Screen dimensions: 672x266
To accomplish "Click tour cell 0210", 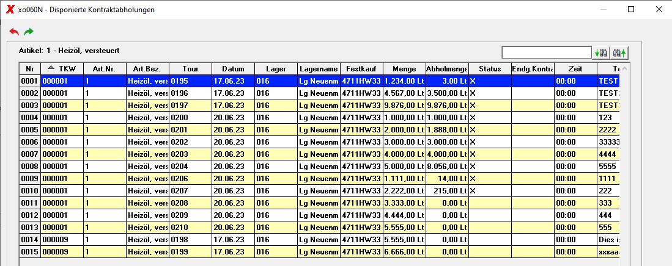I will (191, 228).
